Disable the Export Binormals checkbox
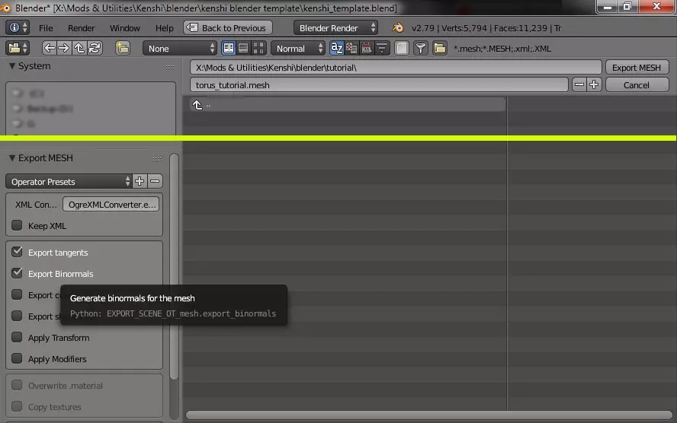Image resolution: width=677 pixels, height=423 pixels. [x=18, y=273]
